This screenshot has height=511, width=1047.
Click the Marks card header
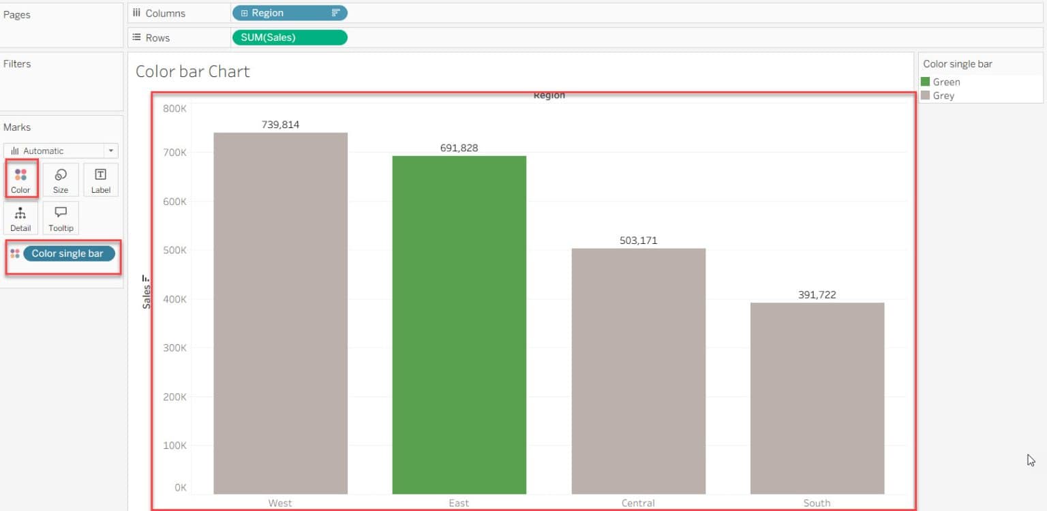click(17, 127)
